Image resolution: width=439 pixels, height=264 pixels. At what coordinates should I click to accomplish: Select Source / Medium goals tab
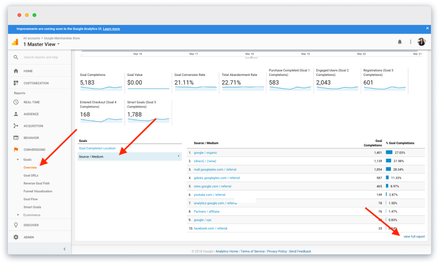[x=130, y=157]
